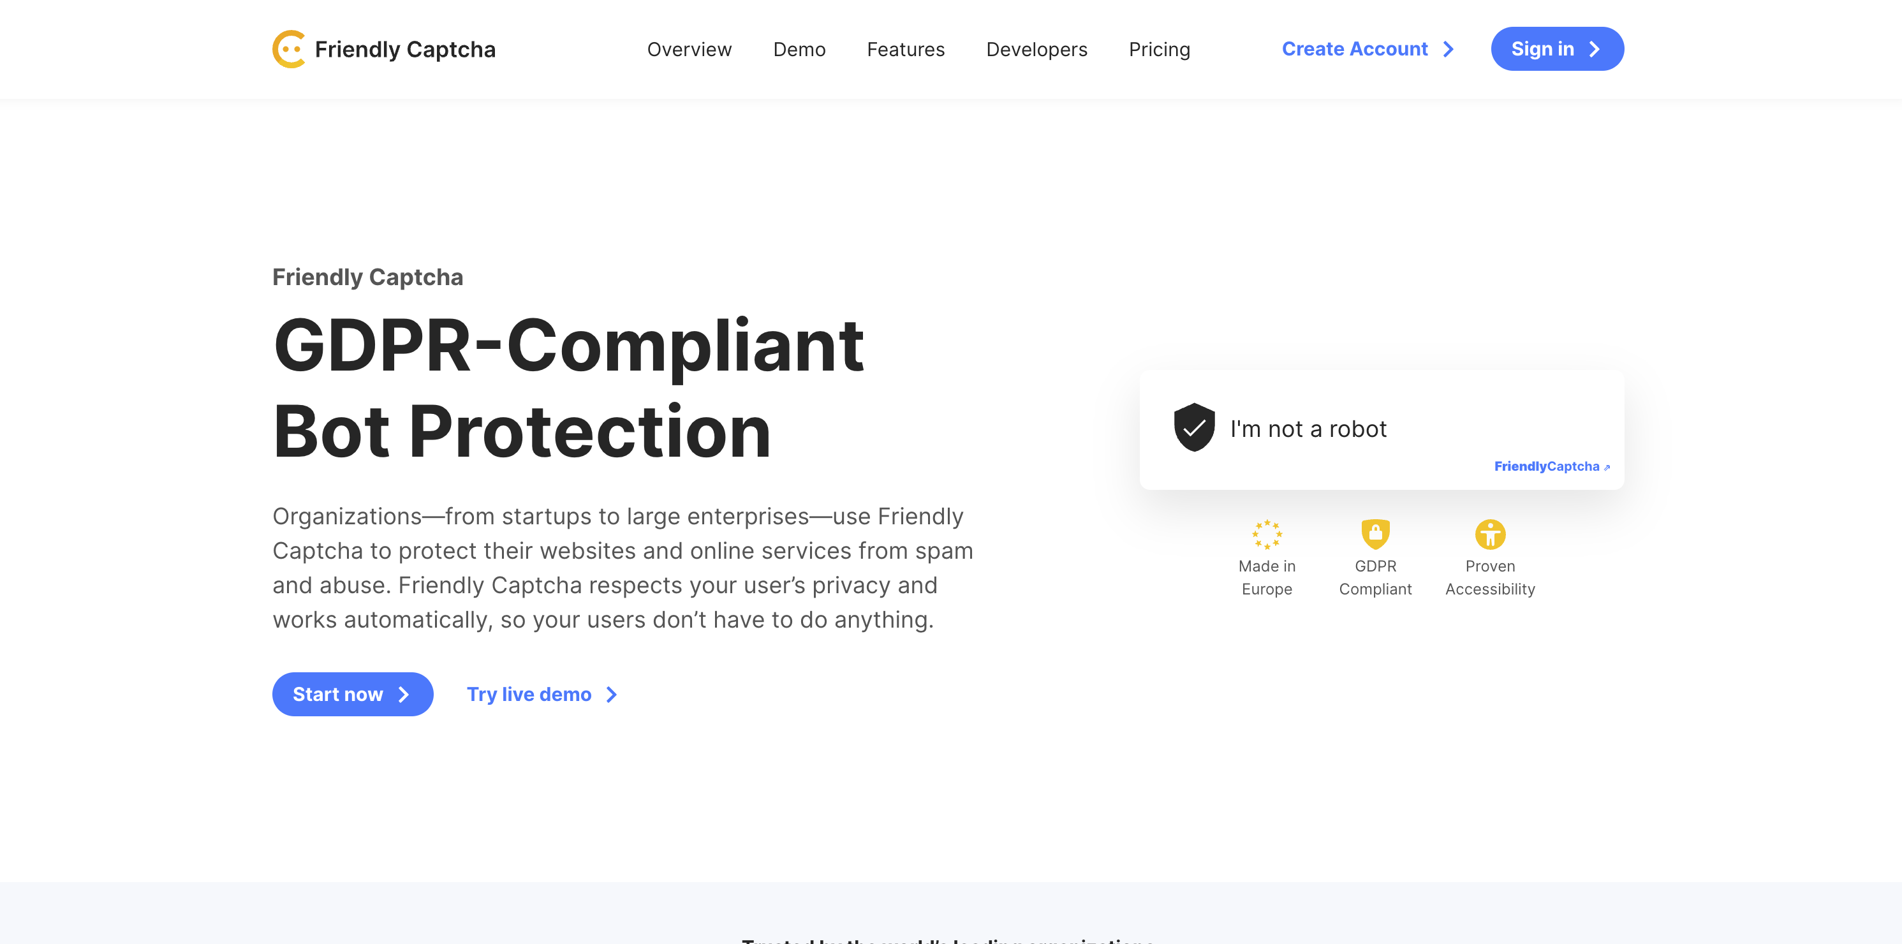Viewport: 1902px width, 944px height.
Task: Click the Start now button
Action: 352,695
